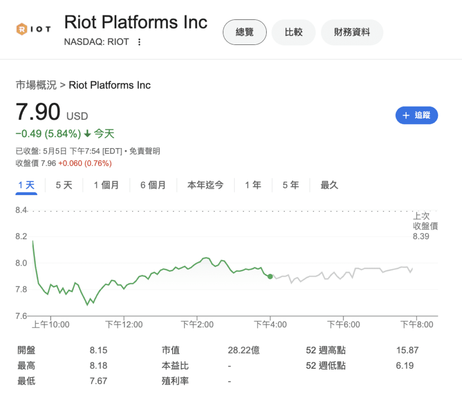462x395 pixels.
Task: Select the 5 年 chart range
Action: pyautogui.click(x=290, y=185)
